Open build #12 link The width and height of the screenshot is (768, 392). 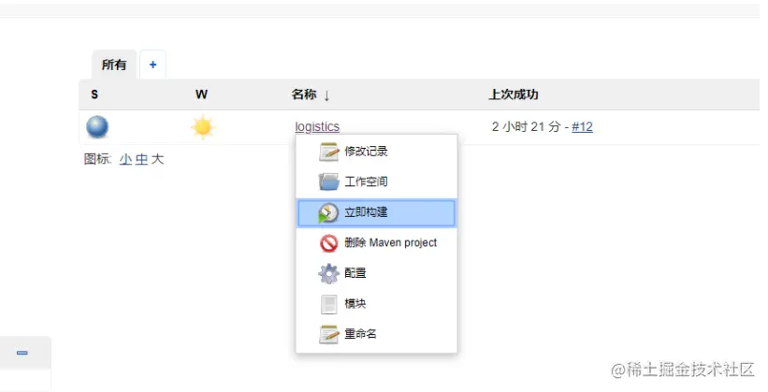pyautogui.click(x=582, y=126)
